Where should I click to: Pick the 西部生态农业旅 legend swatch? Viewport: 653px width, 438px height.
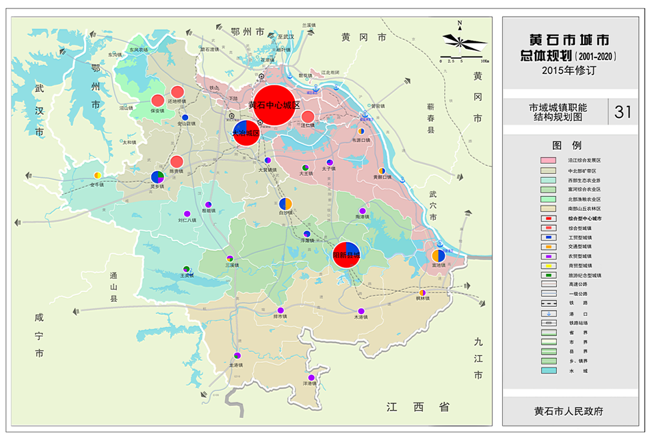coord(548,180)
